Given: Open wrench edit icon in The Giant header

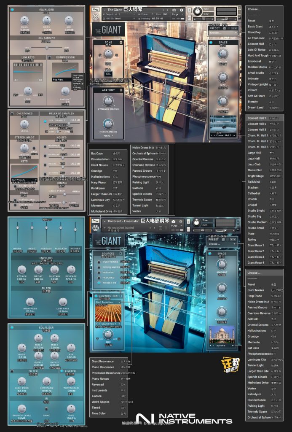Looking at the screenshot, I should pos(96,10).
